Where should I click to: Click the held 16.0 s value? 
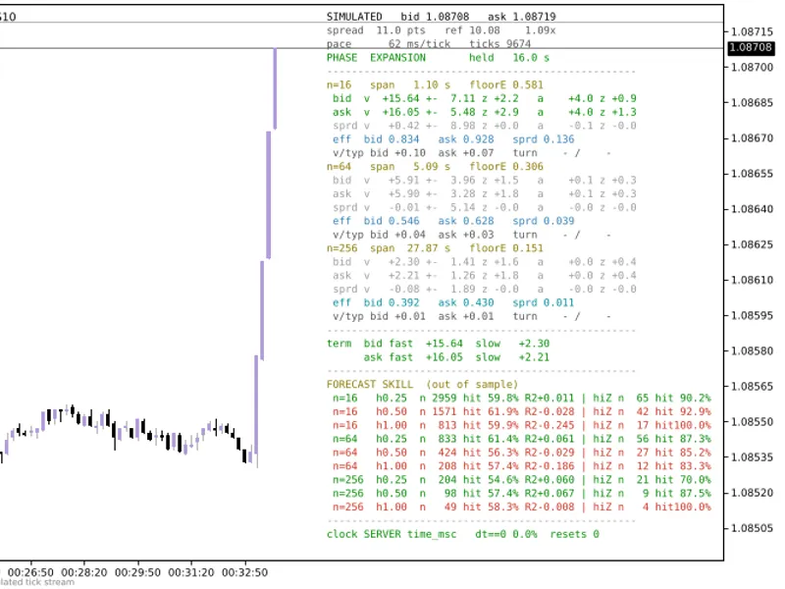[509, 58]
